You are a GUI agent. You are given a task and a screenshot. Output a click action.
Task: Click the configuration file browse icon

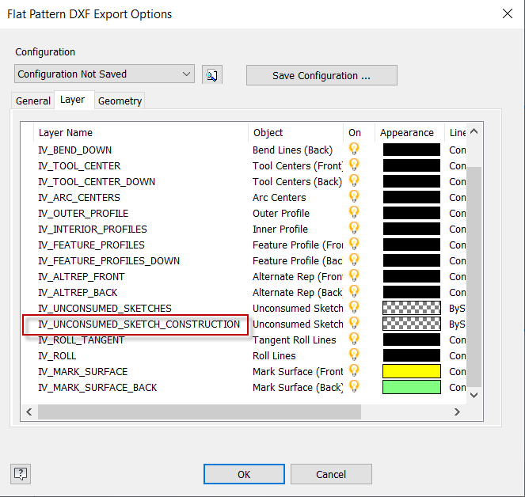[212, 74]
